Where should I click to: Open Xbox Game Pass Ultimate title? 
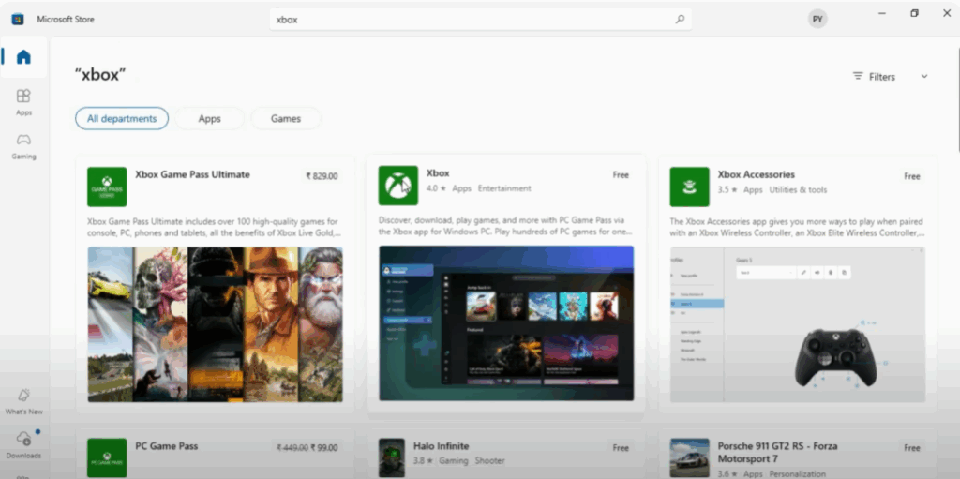click(192, 174)
